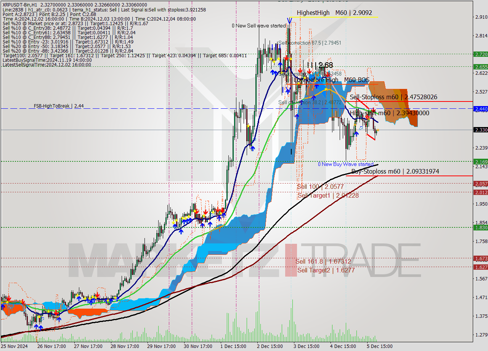Click the 'Sell 161.8 | 1.67312' label
The width and height of the screenshot is (488, 351).
click(323, 261)
